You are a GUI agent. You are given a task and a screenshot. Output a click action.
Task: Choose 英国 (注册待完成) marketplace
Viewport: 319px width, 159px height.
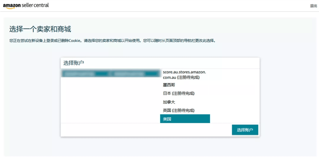pyautogui.click(x=178, y=110)
